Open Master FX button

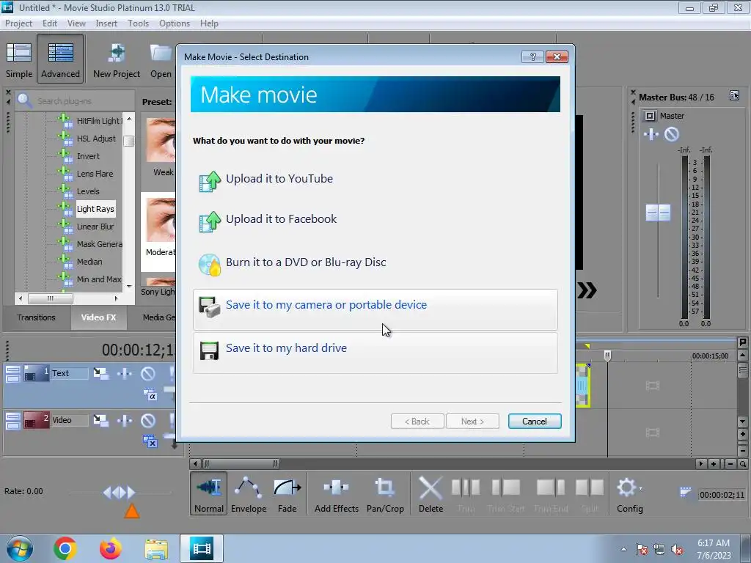click(651, 135)
